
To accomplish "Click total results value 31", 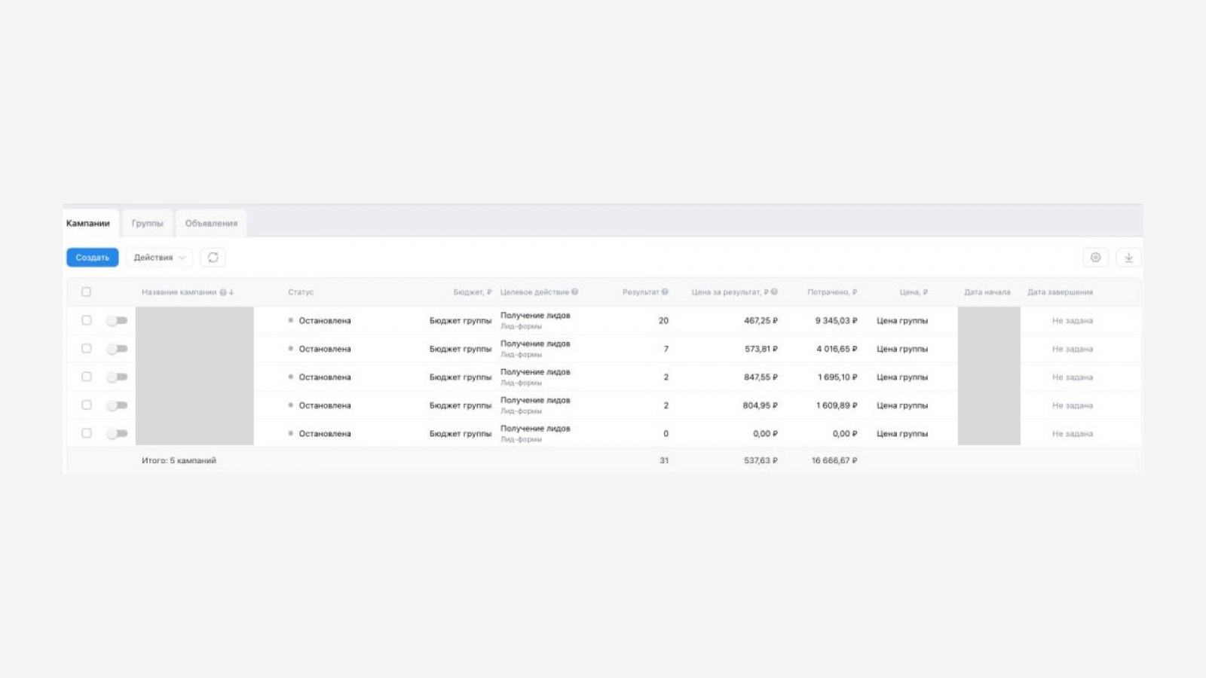I will click(x=664, y=460).
